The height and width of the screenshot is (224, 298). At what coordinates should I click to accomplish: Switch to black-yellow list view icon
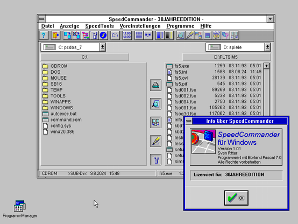tap(169, 36)
